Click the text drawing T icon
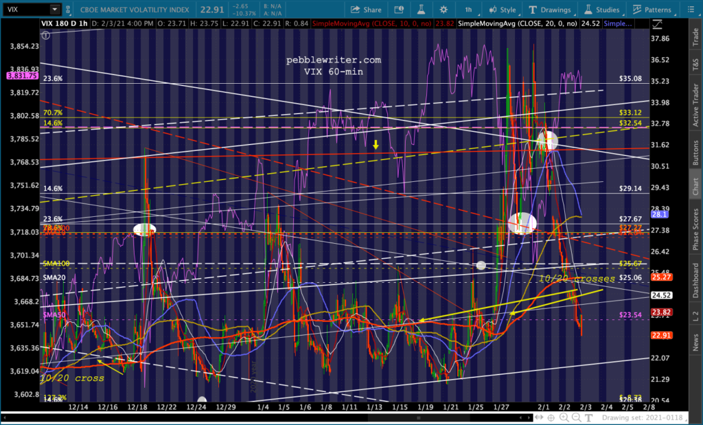This screenshot has height=425, width=703. click(589, 417)
